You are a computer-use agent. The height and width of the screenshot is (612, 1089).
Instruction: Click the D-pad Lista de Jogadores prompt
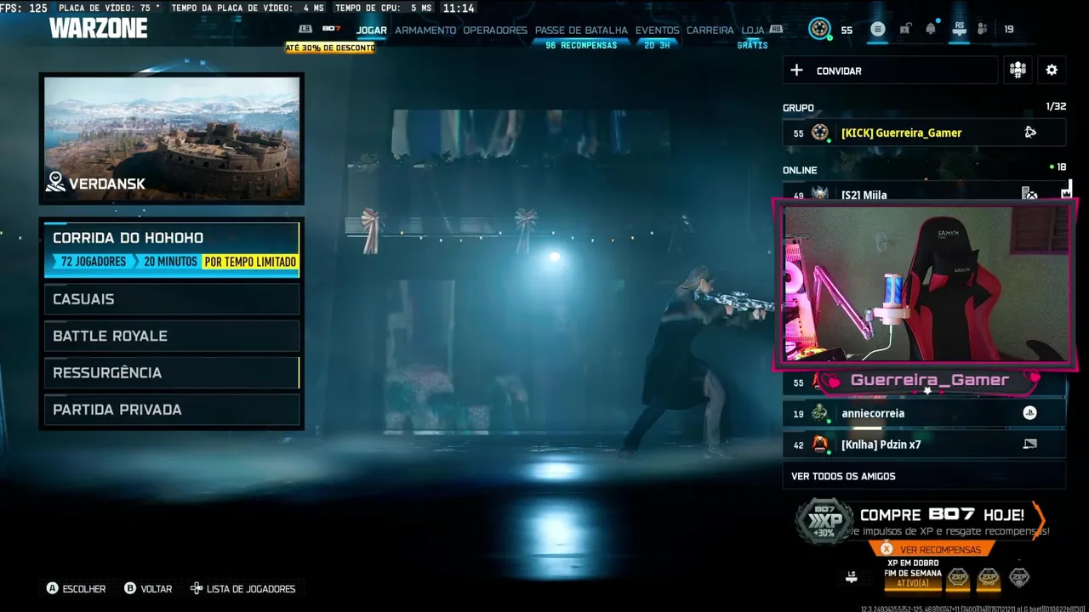(242, 588)
